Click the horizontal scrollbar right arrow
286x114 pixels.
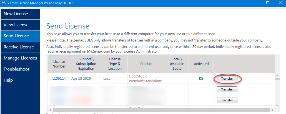(x=272, y=110)
